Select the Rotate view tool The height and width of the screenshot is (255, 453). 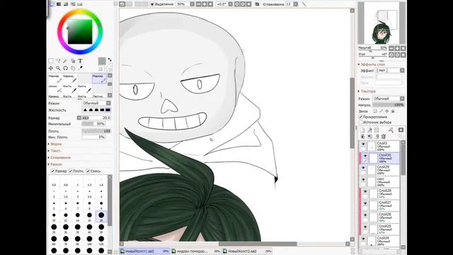65,68
